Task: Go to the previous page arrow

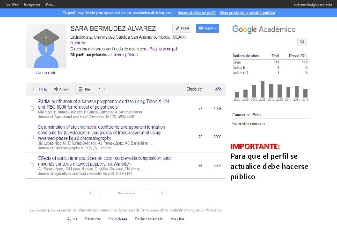Action: click(x=90, y=193)
